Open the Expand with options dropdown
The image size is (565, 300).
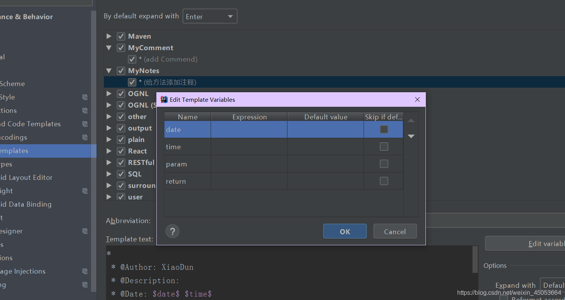click(x=552, y=285)
